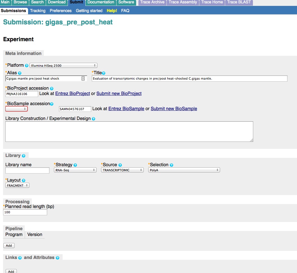This screenshot has width=297, height=273.
Task: Open the Strategy dropdown set to RNA-Seq
Action: coord(75,170)
